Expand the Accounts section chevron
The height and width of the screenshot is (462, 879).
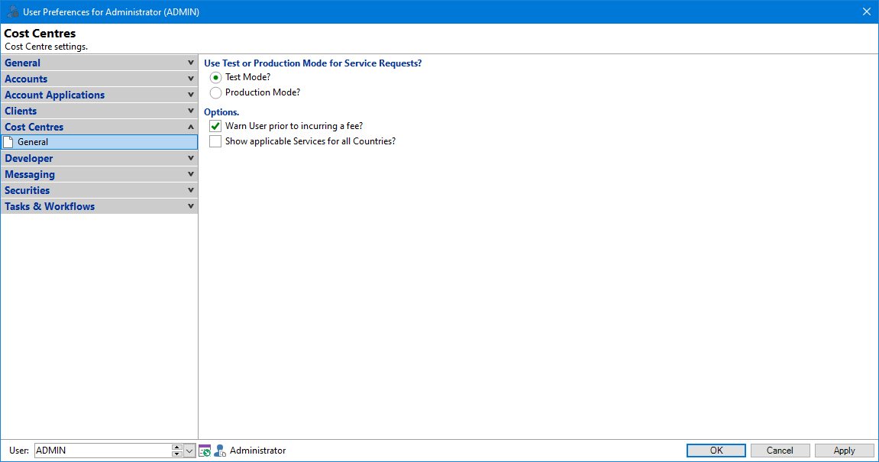(x=191, y=79)
